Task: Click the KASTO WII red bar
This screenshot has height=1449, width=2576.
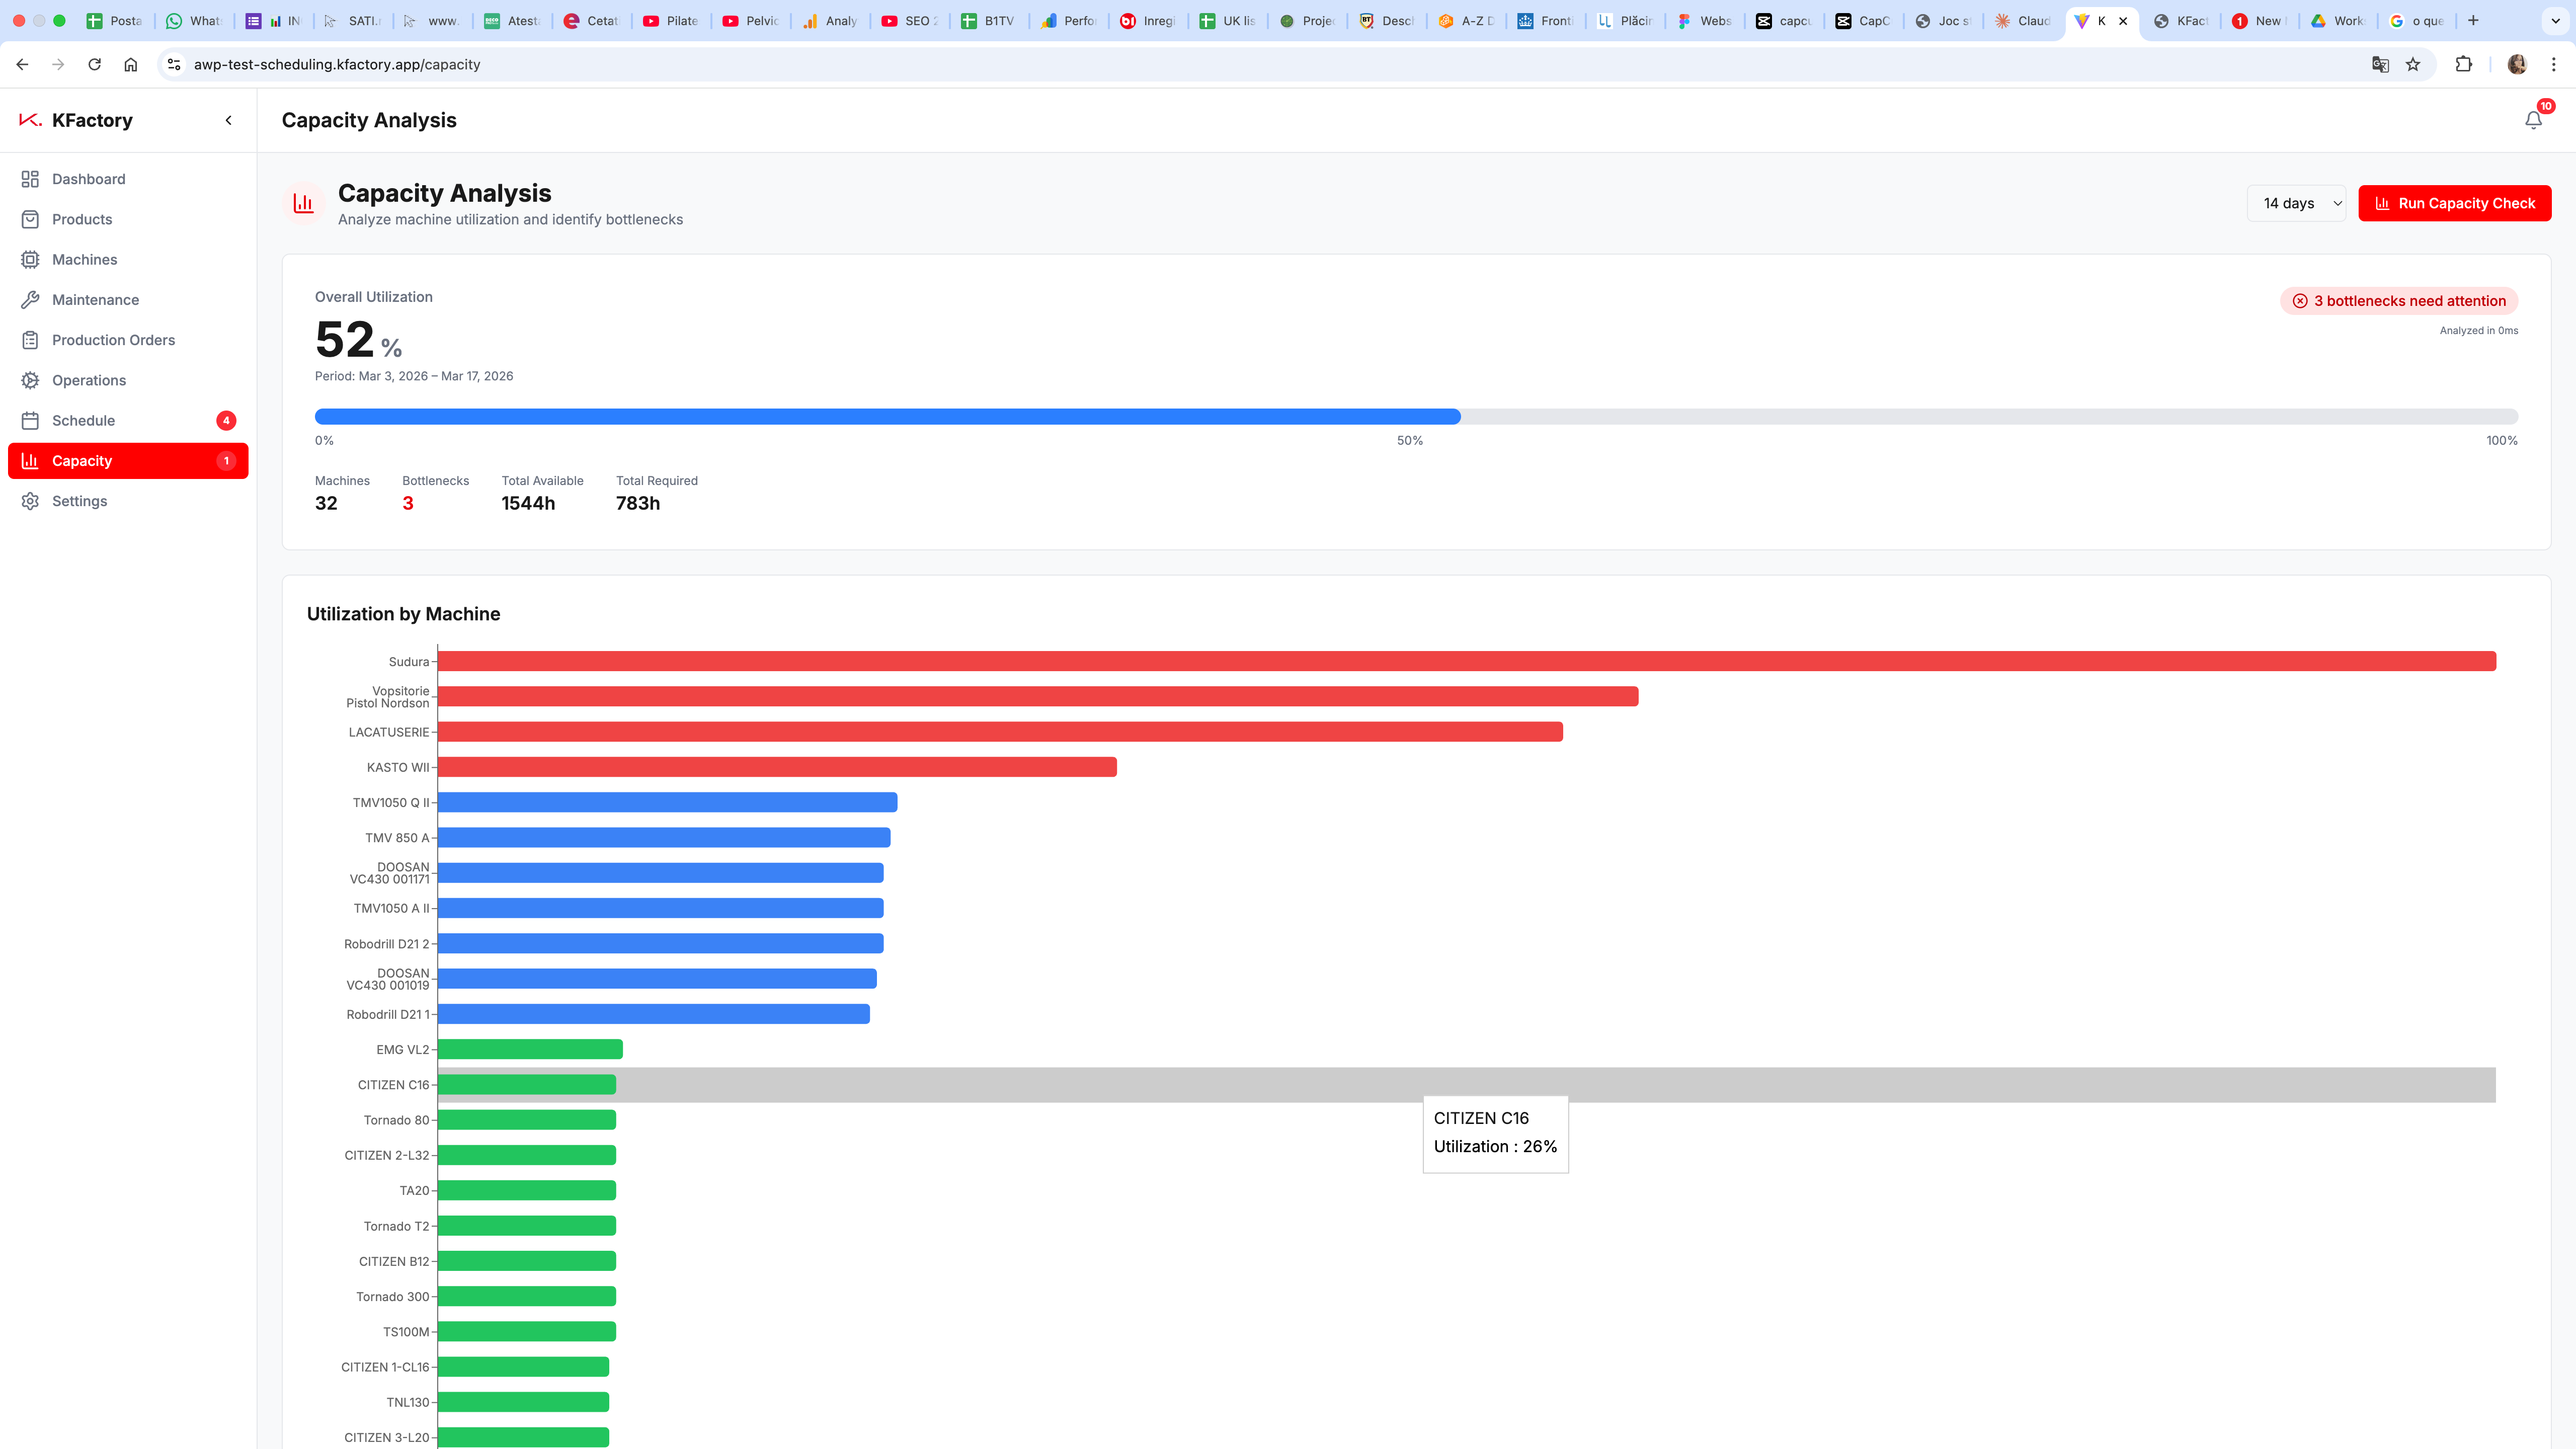Action: point(777,767)
